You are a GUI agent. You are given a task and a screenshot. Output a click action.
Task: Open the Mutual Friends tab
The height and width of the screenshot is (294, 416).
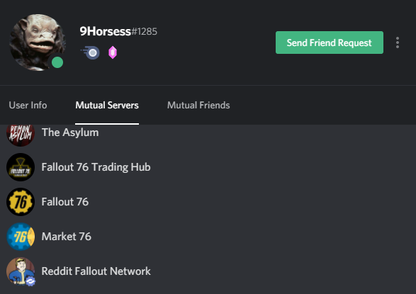pyautogui.click(x=198, y=106)
